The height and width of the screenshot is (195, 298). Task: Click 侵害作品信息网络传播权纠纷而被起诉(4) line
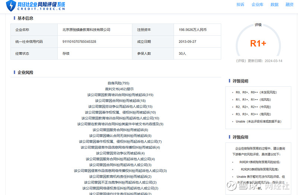[x=120, y=147]
